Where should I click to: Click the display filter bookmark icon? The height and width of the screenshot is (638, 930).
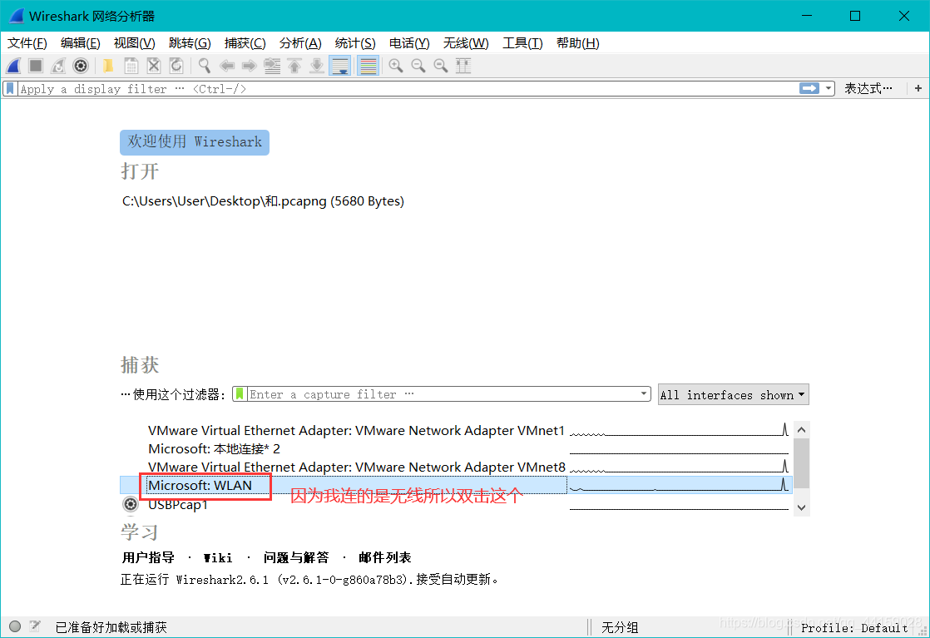(10, 89)
